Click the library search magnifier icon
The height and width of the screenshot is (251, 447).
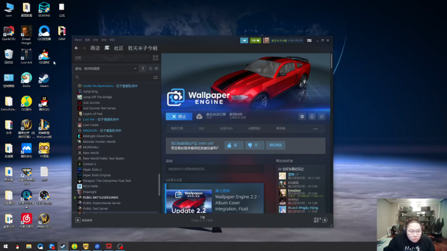click(x=77, y=77)
